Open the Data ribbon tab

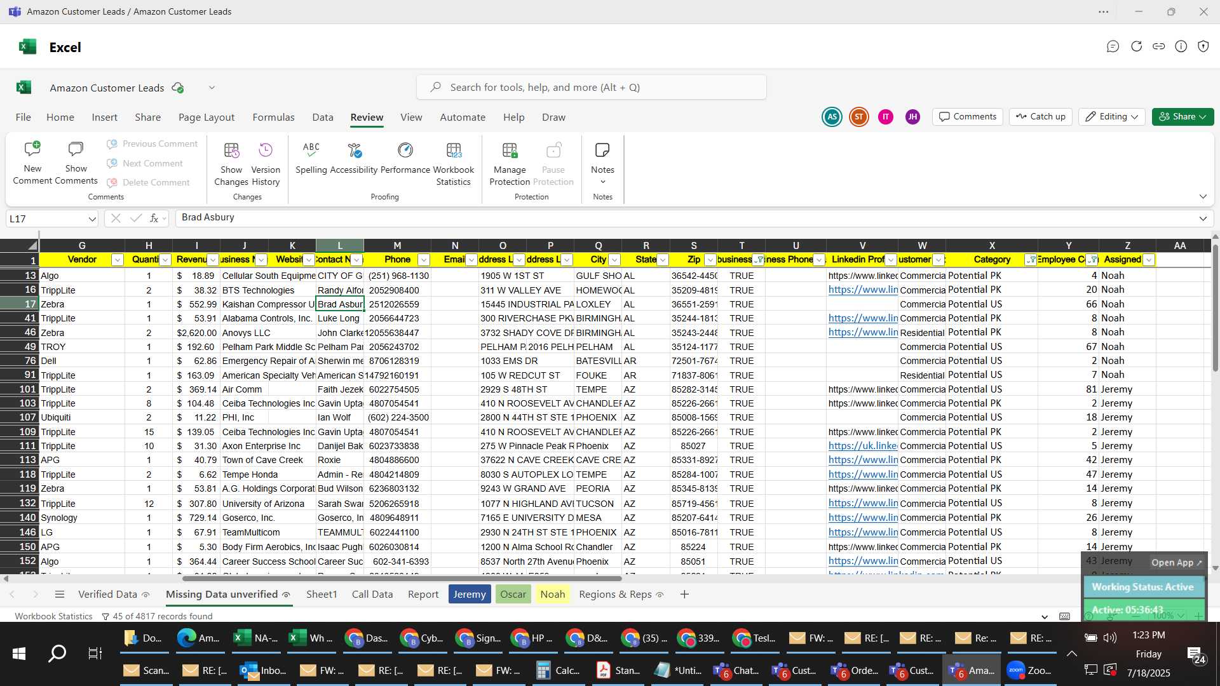click(x=323, y=118)
